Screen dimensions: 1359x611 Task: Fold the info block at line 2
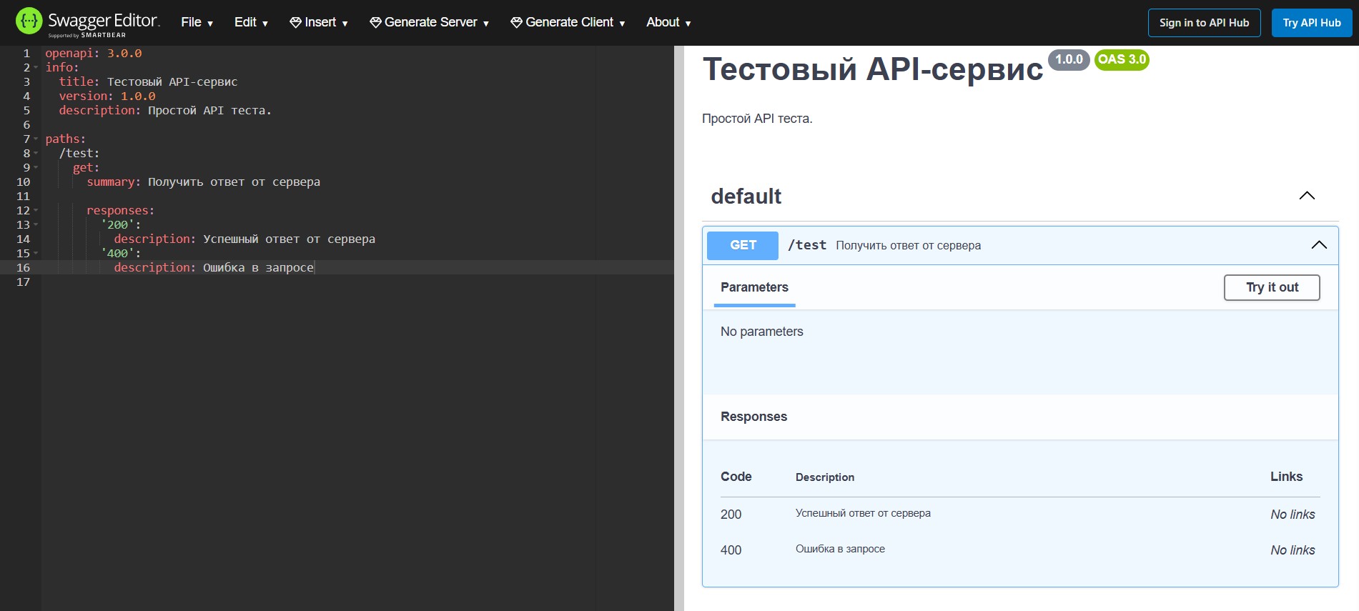point(36,68)
